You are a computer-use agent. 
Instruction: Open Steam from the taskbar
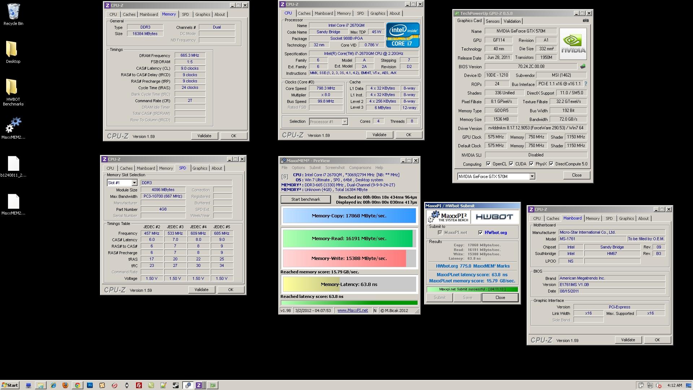(175, 385)
